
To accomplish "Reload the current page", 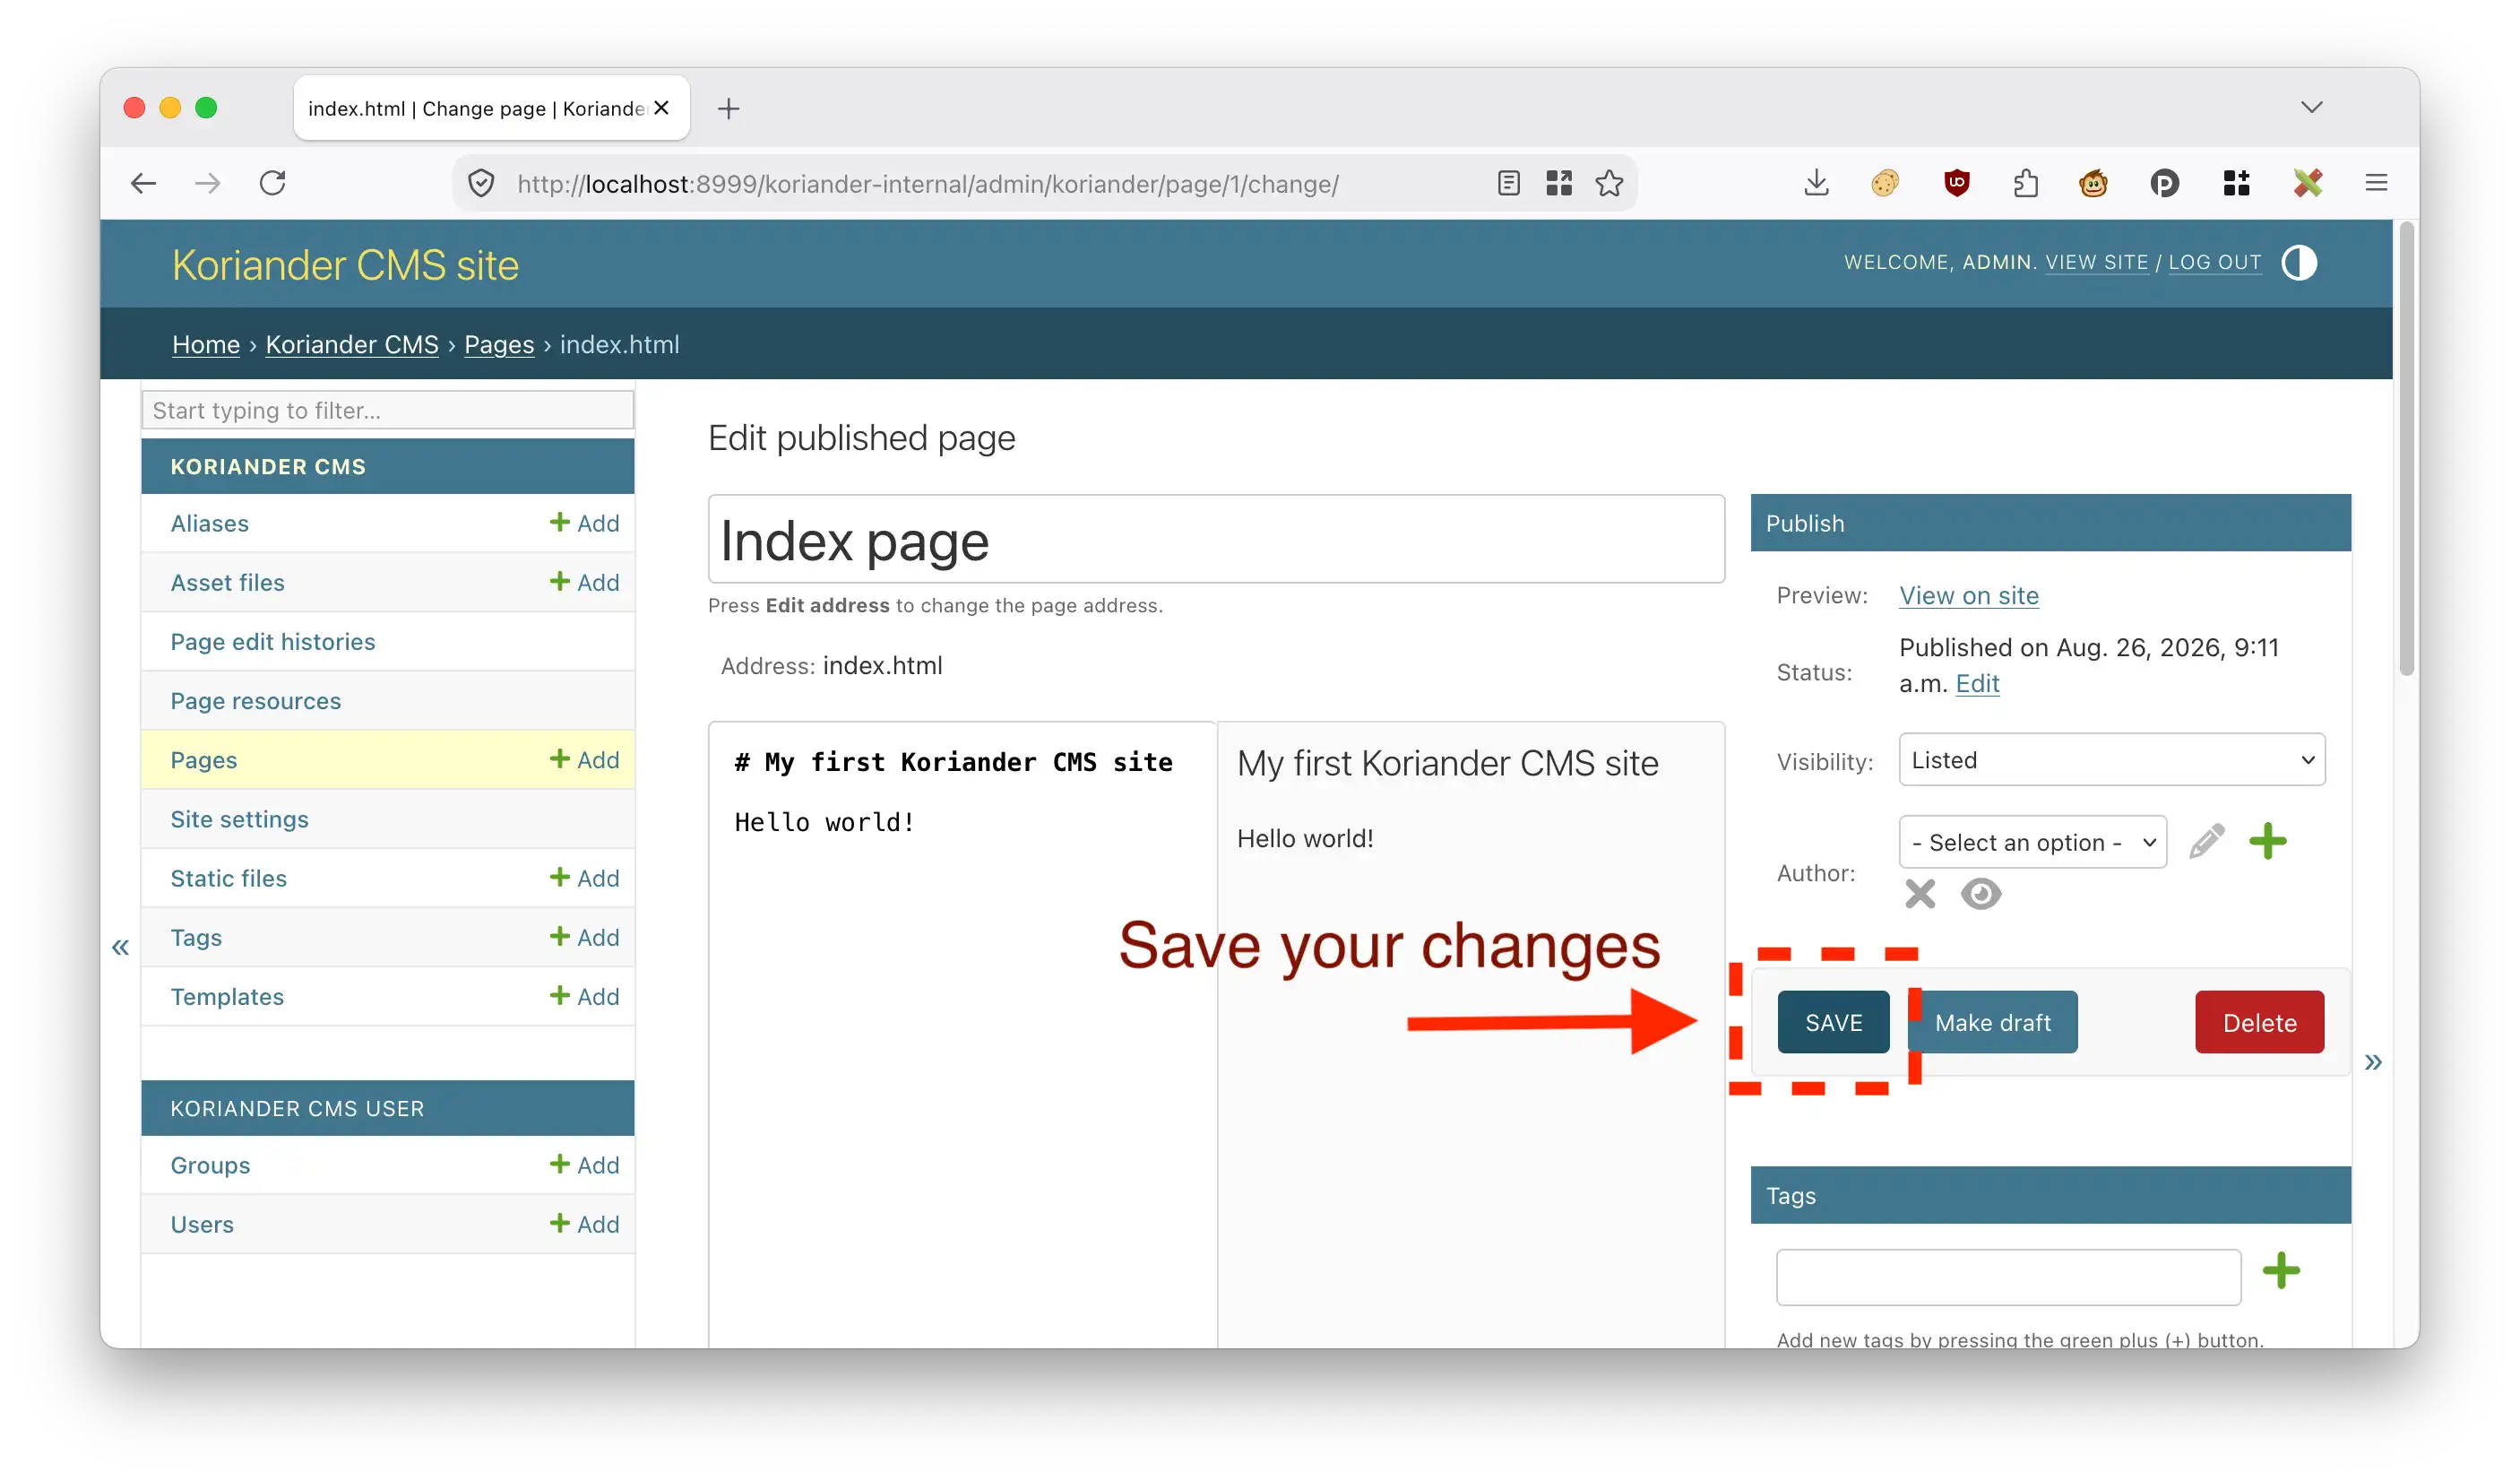I will click(273, 183).
